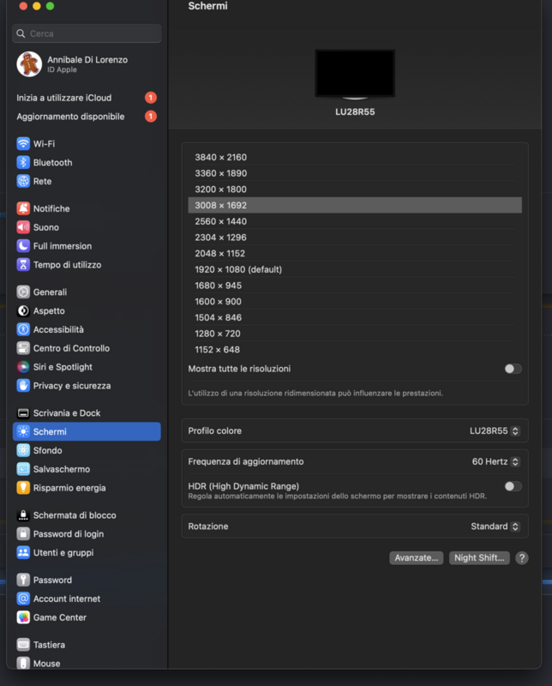Select the Risparmio energia lightbulb icon
The width and height of the screenshot is (552, 686).
coord(23,488)
